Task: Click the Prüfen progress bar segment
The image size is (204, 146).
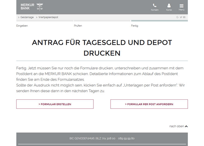Action: [102, 21]
